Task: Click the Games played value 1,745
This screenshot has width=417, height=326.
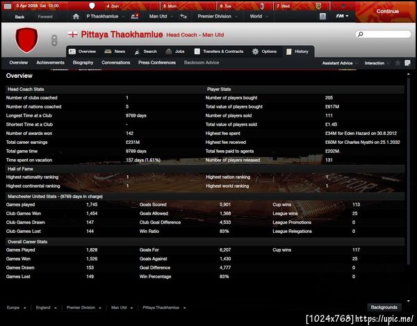Action: point(92,204)
